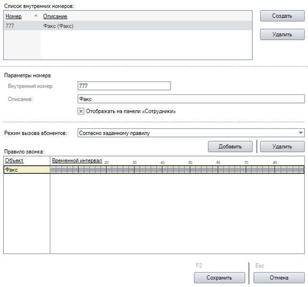Sort list by Номер column header
The width and height of the screenshot is (308, 287).
point(13,16)
